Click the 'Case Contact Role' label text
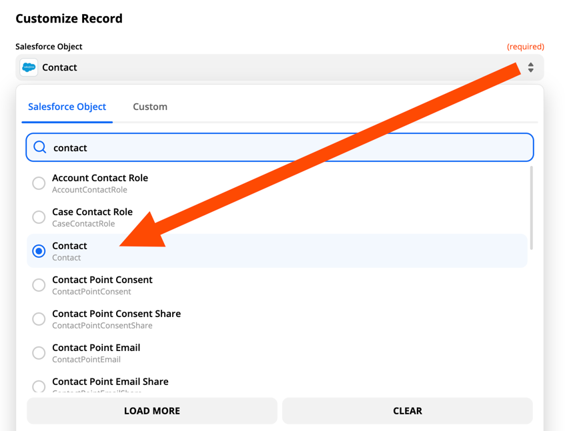This screenshot has height=431, width=565. point(92,212)
